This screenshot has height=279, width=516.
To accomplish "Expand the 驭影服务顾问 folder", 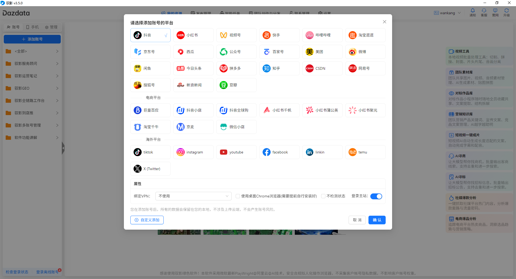I will 32,64.
